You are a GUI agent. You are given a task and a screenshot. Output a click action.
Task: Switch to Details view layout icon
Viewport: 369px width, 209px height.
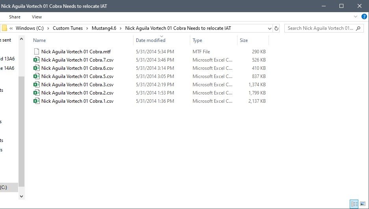[354, 204]
